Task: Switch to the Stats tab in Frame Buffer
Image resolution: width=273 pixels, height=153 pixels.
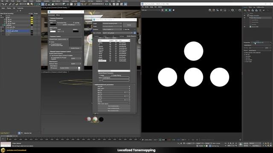Action: 250,7
